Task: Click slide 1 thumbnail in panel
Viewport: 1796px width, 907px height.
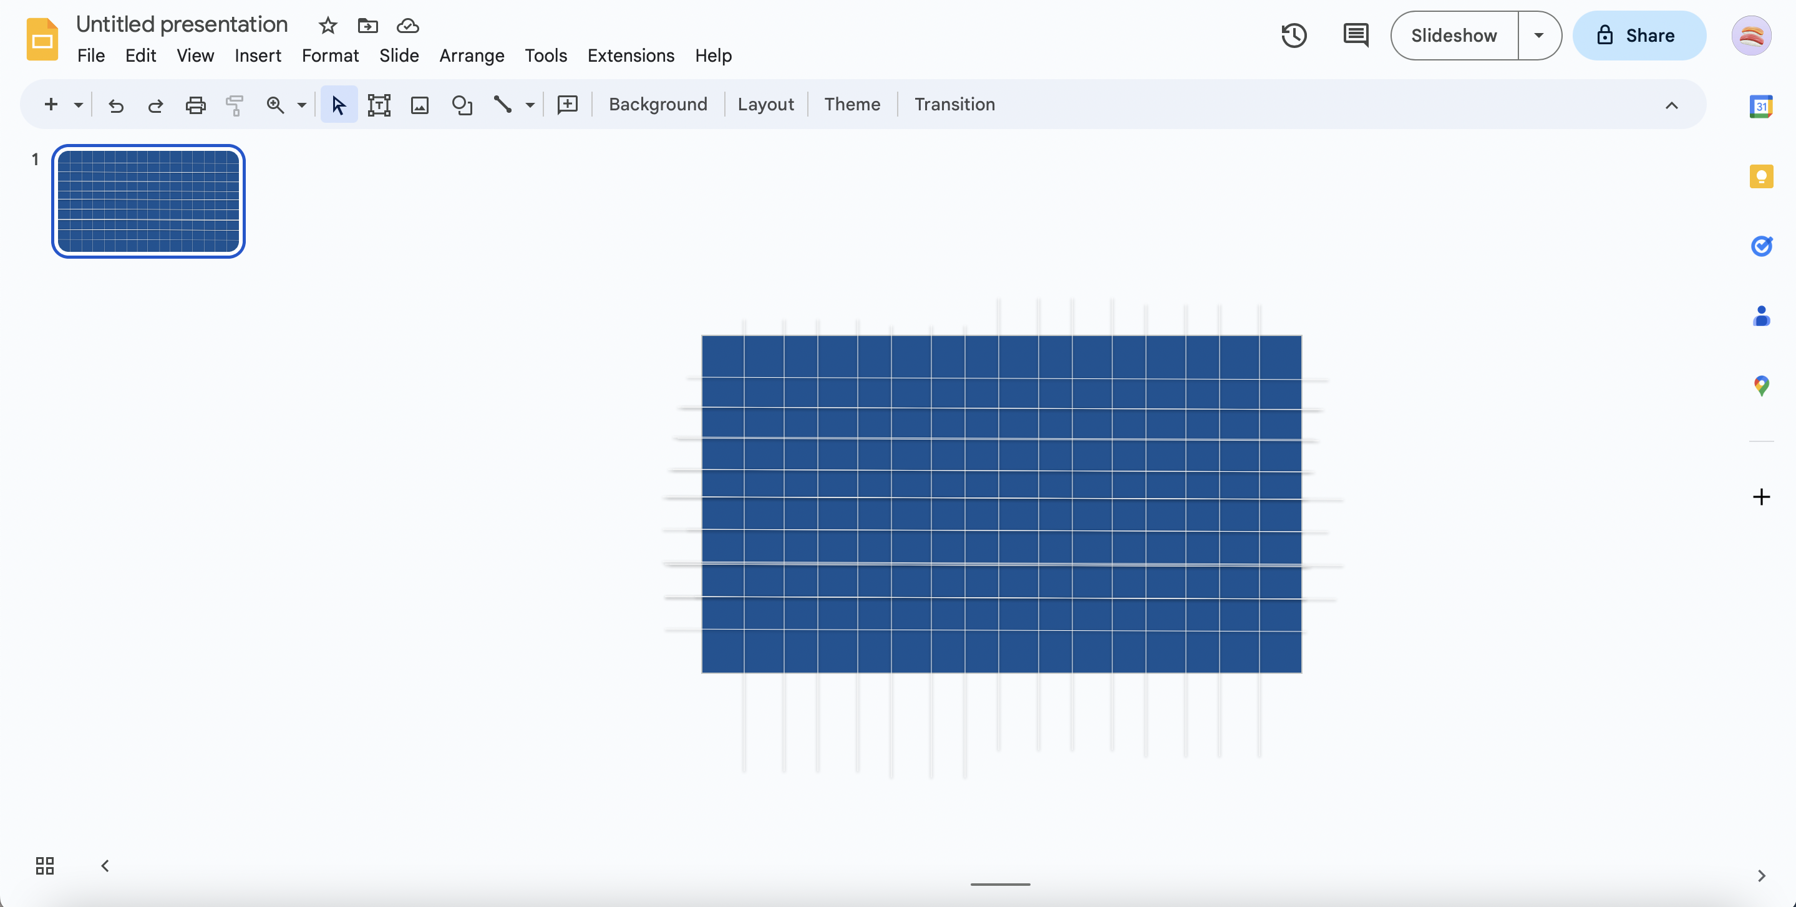Action: click(x=147, y=200)
